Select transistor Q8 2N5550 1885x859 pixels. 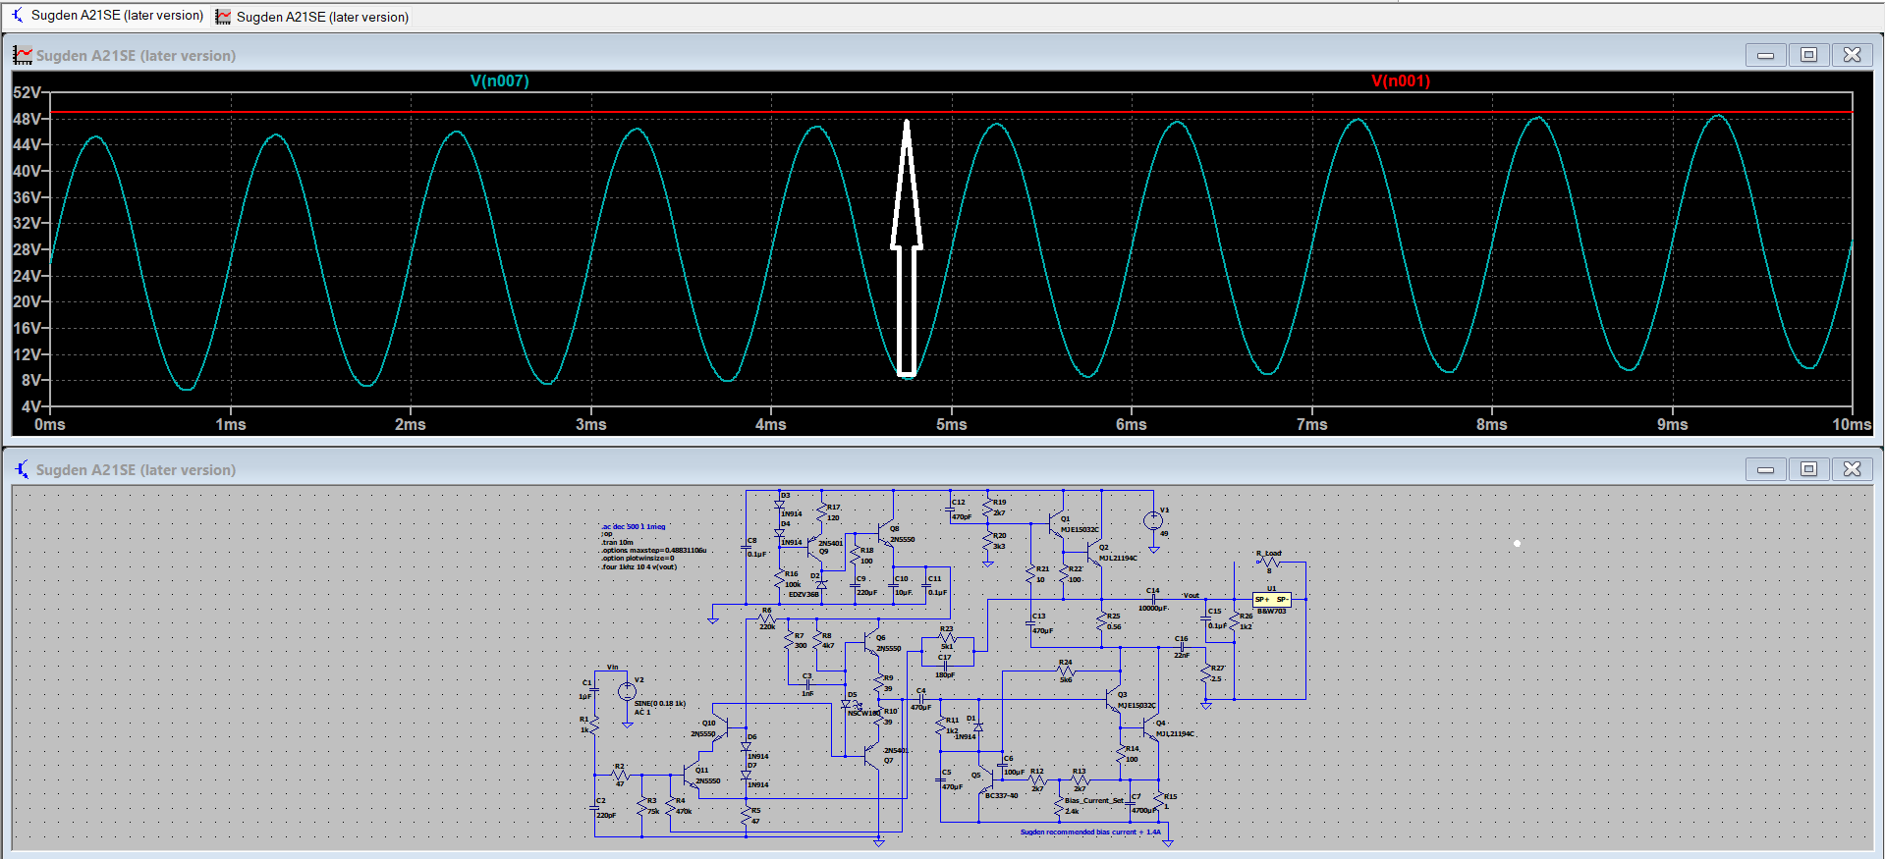coord(884,536)
